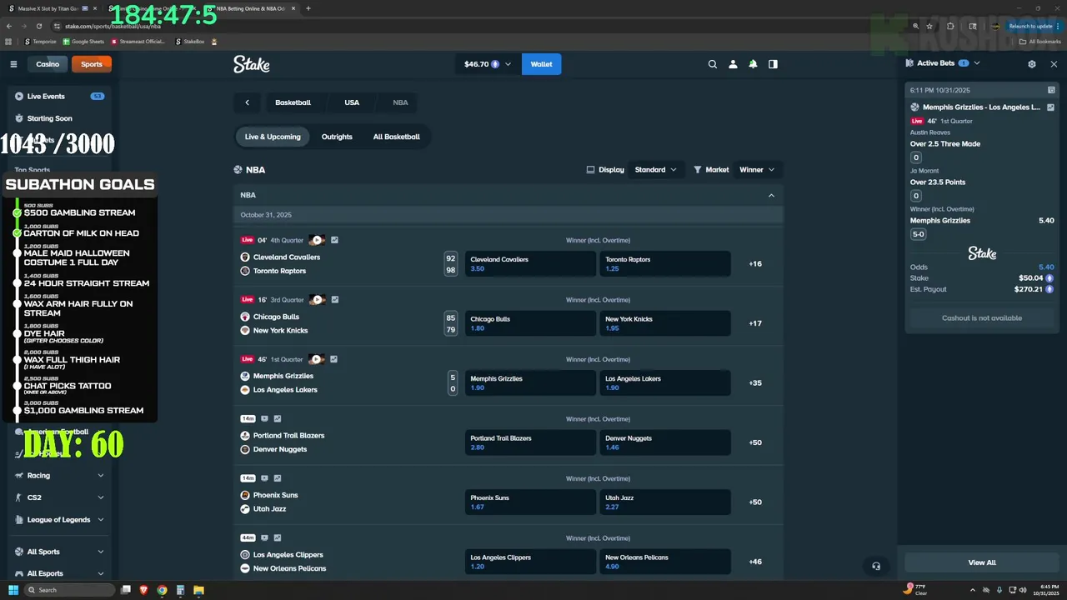Open StakeBox bookmark
Screen dimensions: 1067x600
[x=188, y=41]
